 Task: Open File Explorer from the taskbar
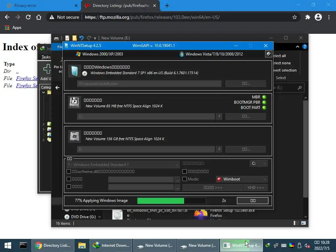(x=82, y=245)
